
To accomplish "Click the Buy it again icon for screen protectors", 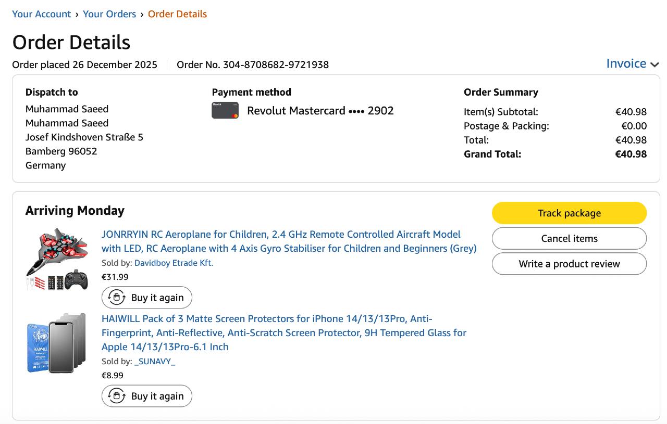I will 117,396.
